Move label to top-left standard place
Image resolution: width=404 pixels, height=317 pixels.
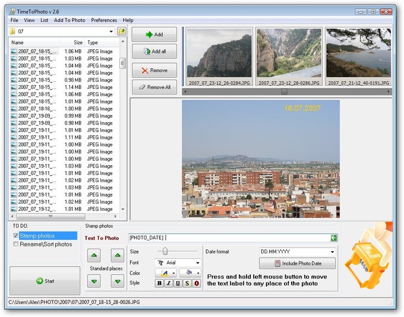pos(94,255)
